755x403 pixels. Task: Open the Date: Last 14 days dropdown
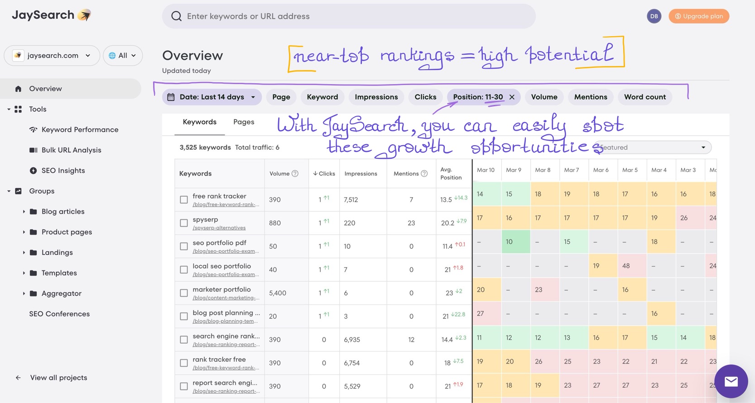[x=212, y=97]
